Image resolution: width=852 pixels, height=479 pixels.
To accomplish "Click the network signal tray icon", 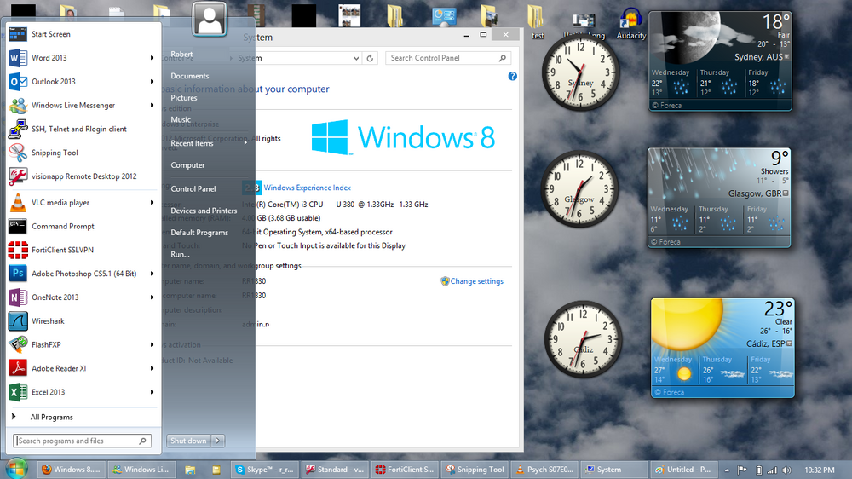I will 772,470.
